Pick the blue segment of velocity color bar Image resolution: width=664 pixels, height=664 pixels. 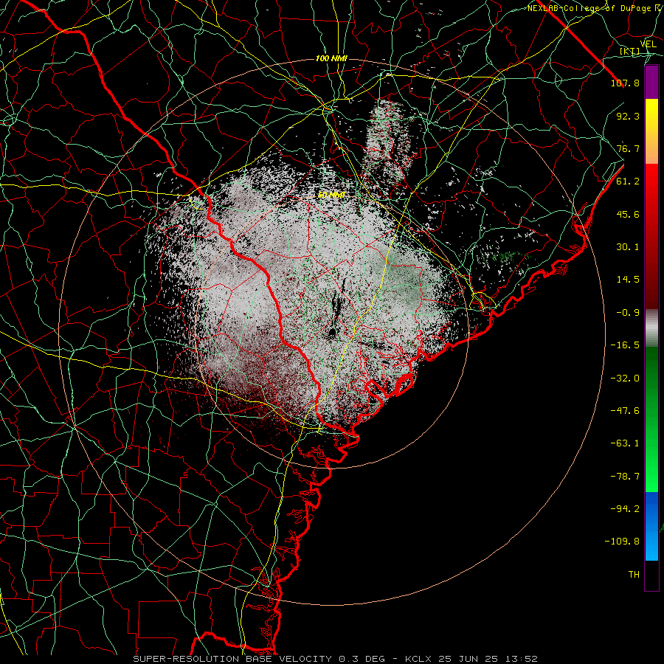(651, 526)
